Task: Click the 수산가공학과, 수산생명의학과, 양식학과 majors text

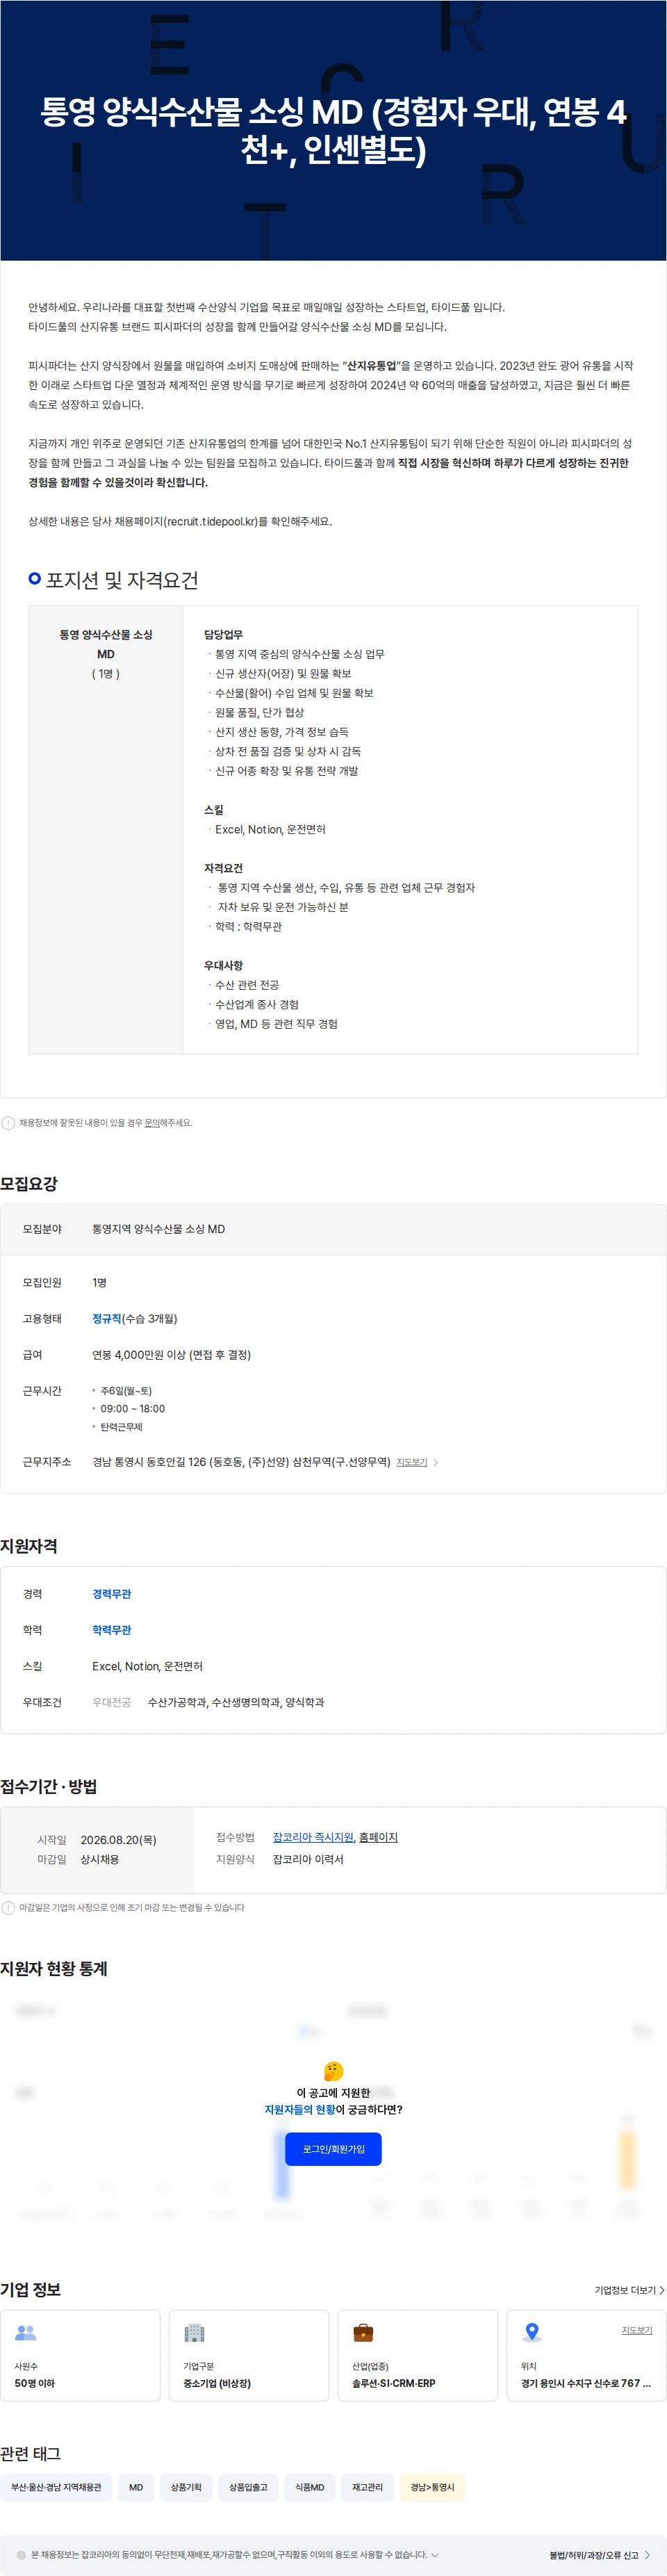Action: [x=236, y=1702]
